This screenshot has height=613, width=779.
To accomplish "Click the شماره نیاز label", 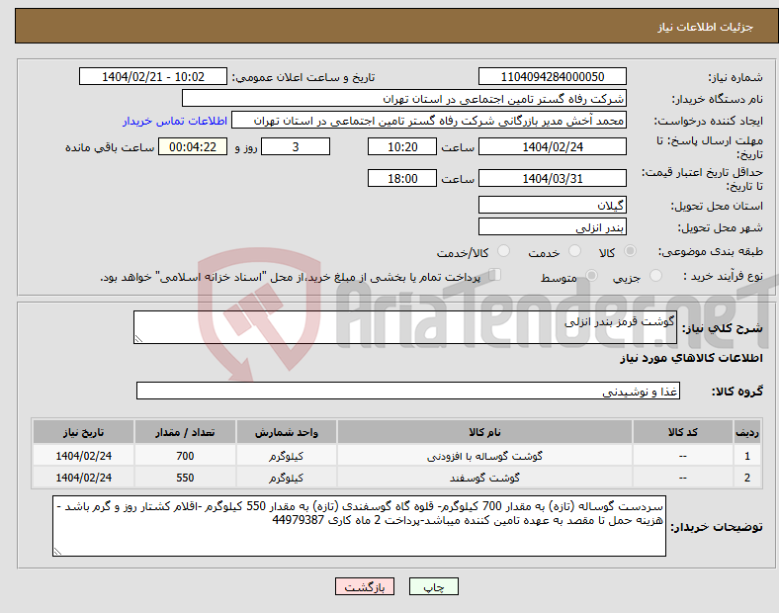I will 736,77.
